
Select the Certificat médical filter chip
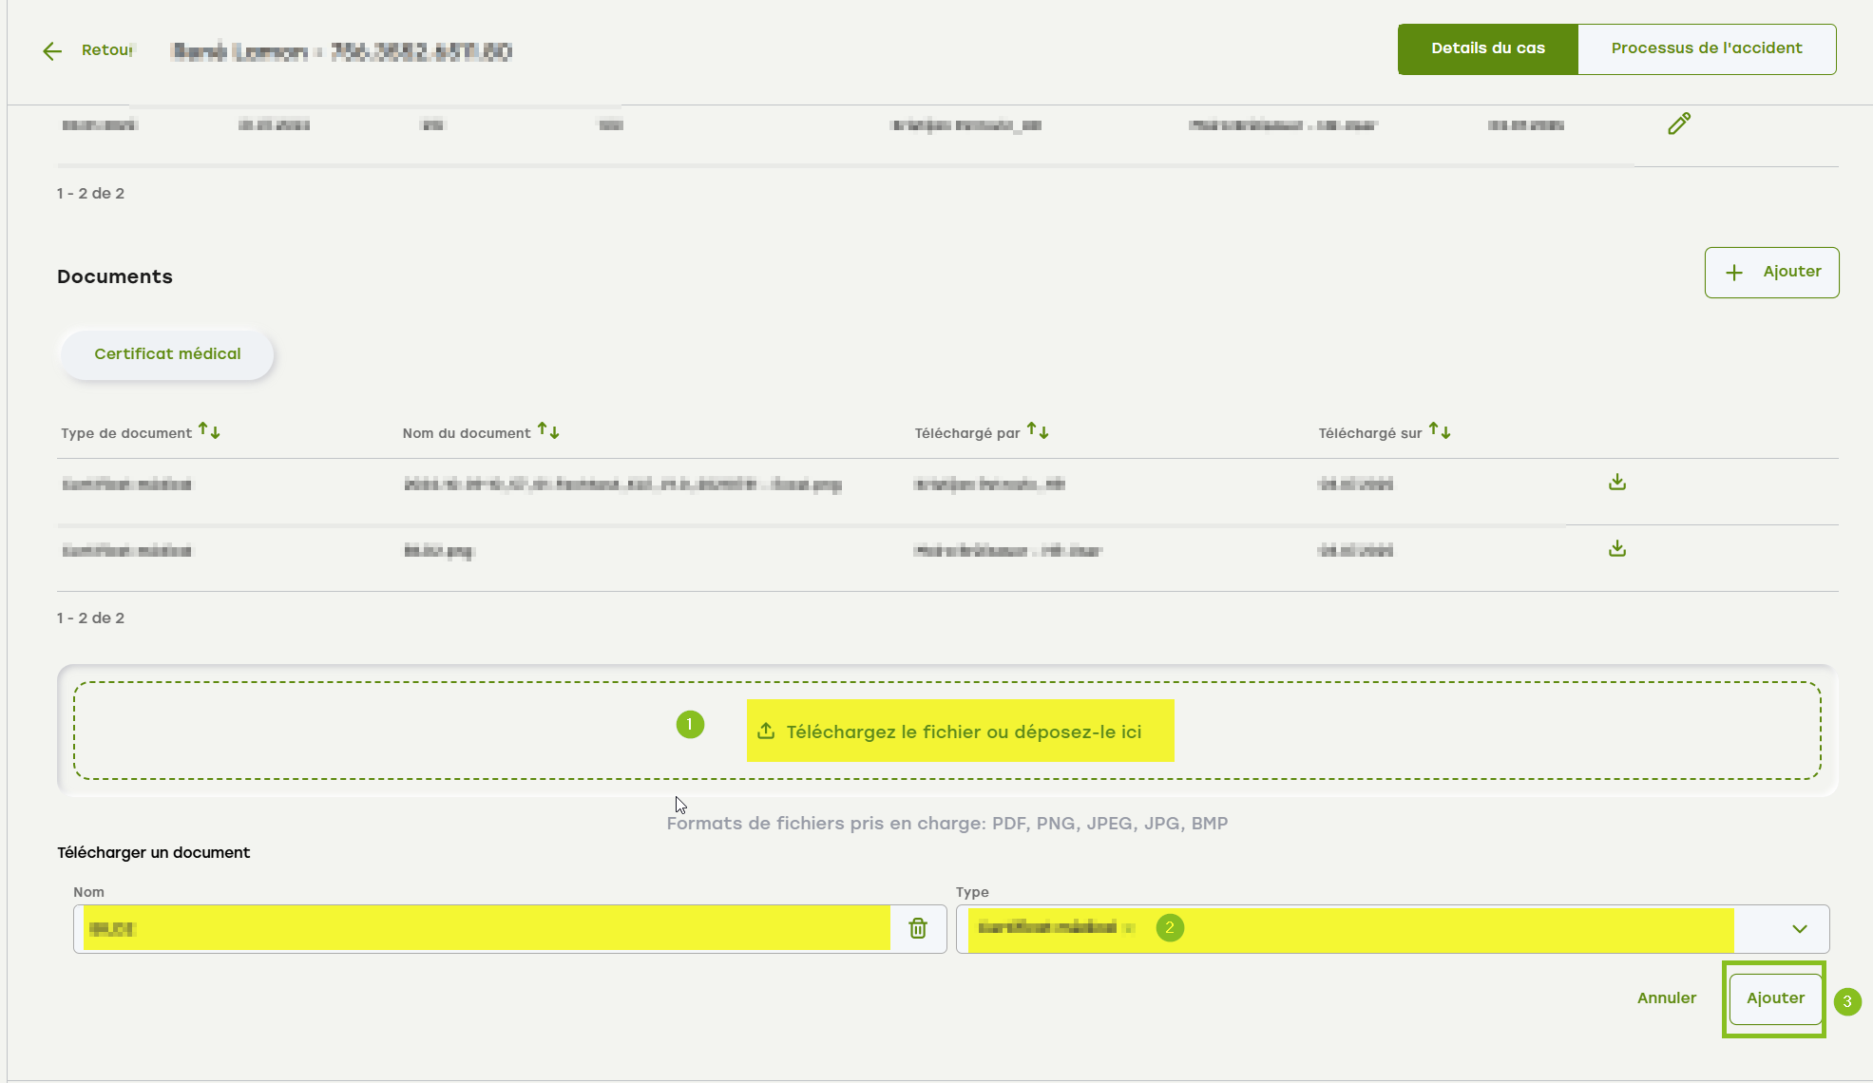click(x=167, y=354)
